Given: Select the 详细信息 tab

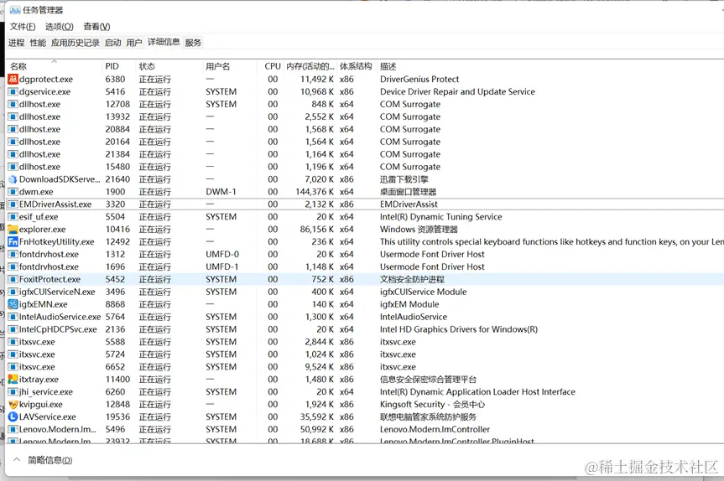Looking at the screenshot, I should [164, 42].
